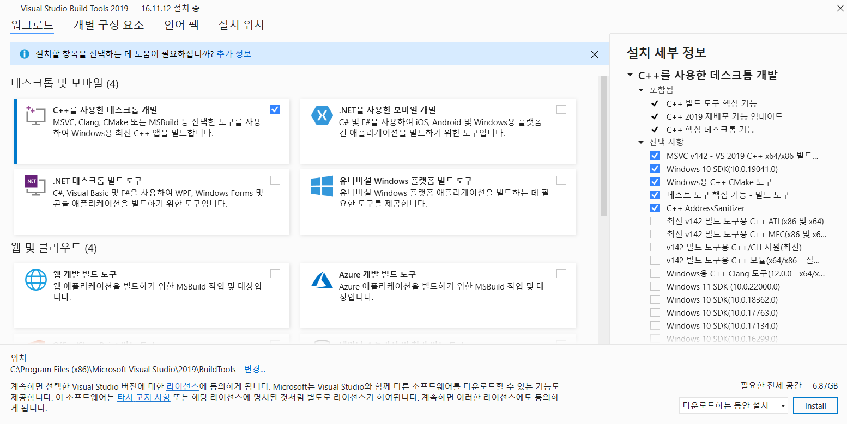Viewport: 847px width, 424px height.
Task: Click the workloads list vertical scrollbar
Action: click(x=603, y=145)
